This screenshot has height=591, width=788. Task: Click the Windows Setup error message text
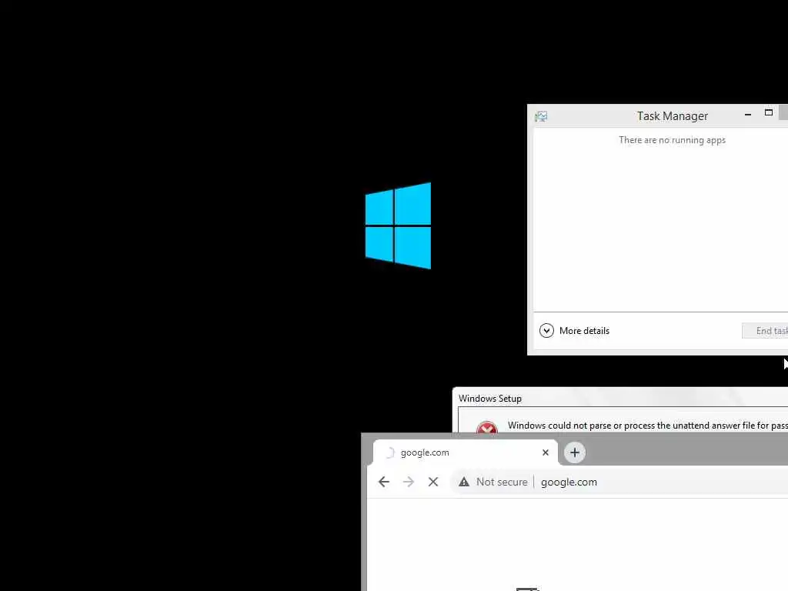coord(648,426)
